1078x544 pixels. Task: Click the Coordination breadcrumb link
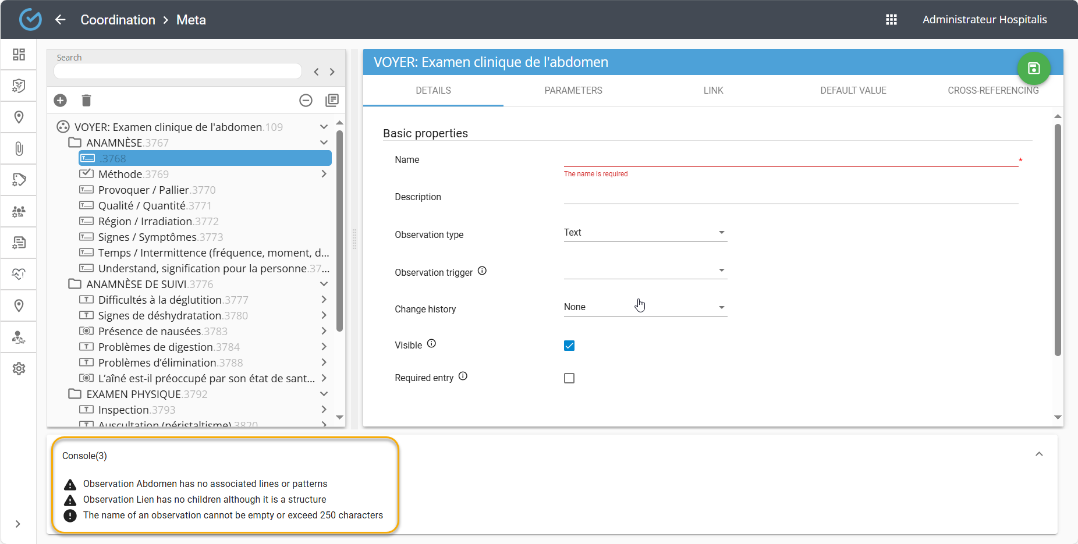tap(118, 20)
